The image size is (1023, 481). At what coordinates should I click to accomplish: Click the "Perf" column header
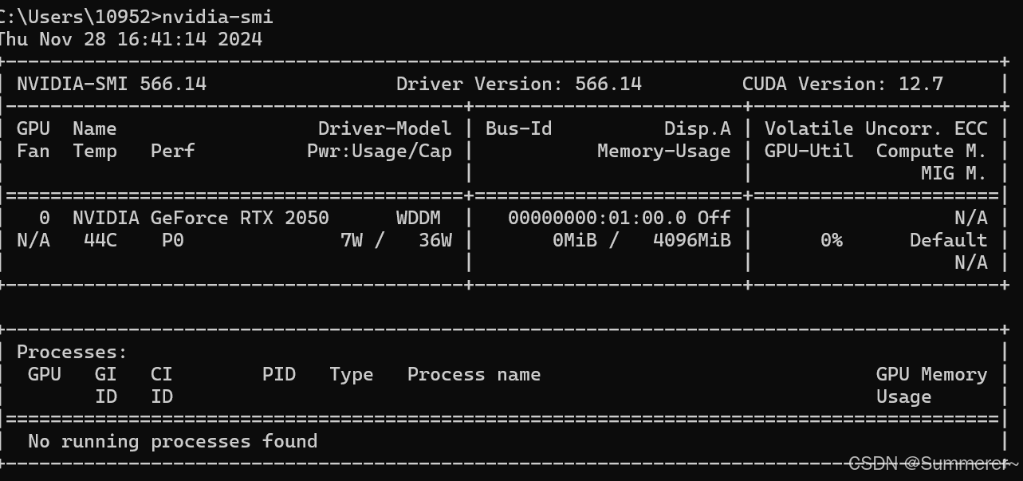point(173,151)
